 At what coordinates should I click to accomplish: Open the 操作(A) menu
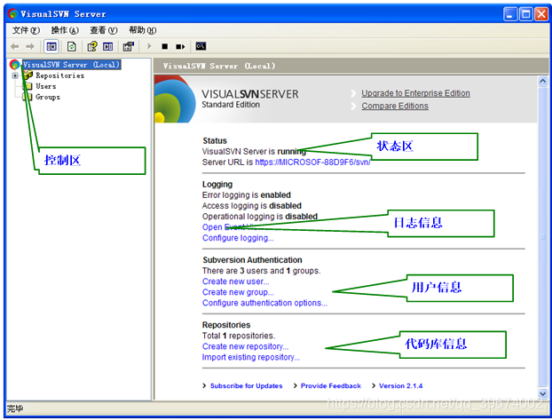point(65,30)
